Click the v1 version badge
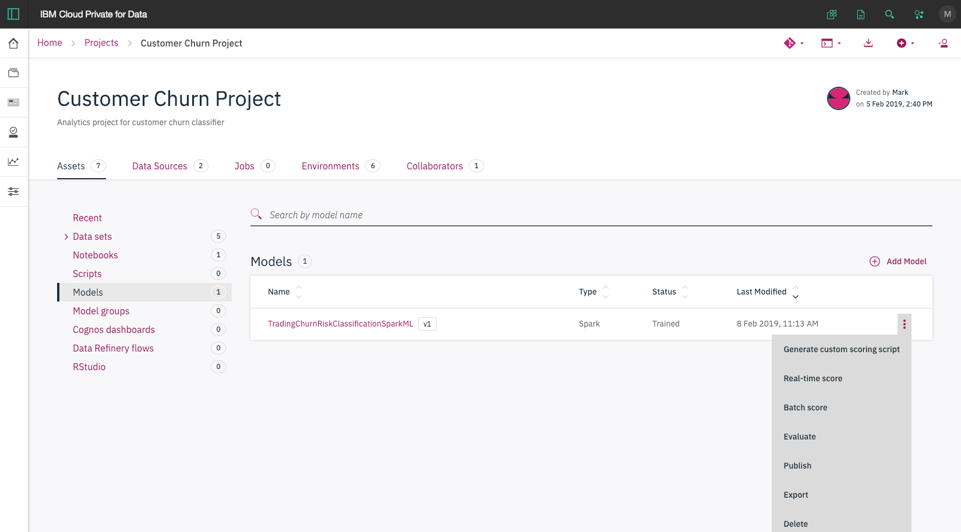 pyautogui.click(x=427, y=324)
